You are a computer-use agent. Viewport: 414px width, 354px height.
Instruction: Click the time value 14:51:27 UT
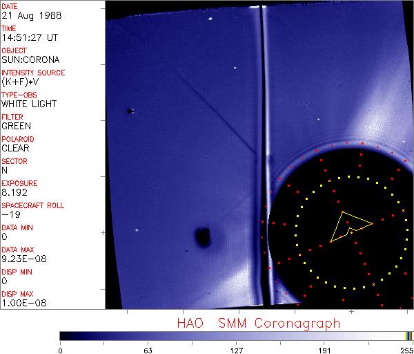point(29,38)
